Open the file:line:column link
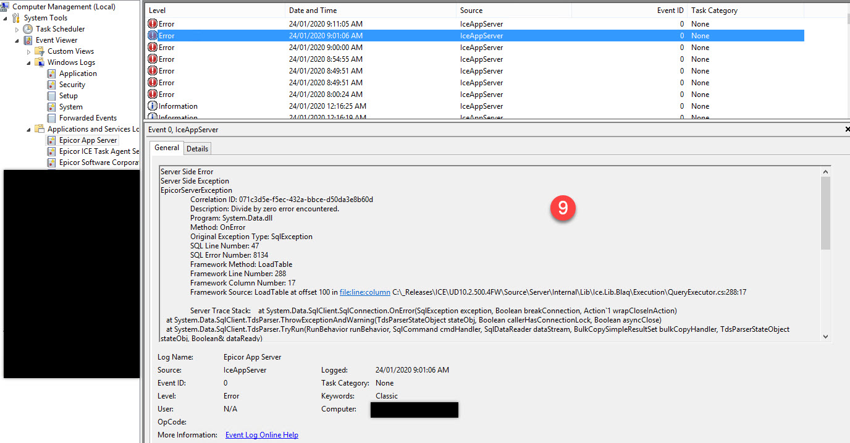Screen dimensions: 850x443 tap(365, 292)
